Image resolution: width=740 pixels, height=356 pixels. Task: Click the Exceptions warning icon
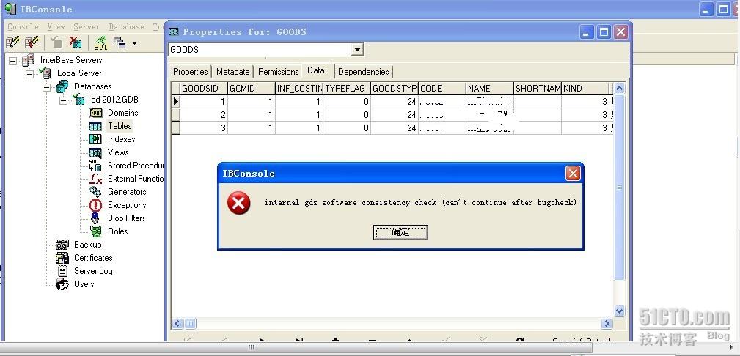point(96,205)
